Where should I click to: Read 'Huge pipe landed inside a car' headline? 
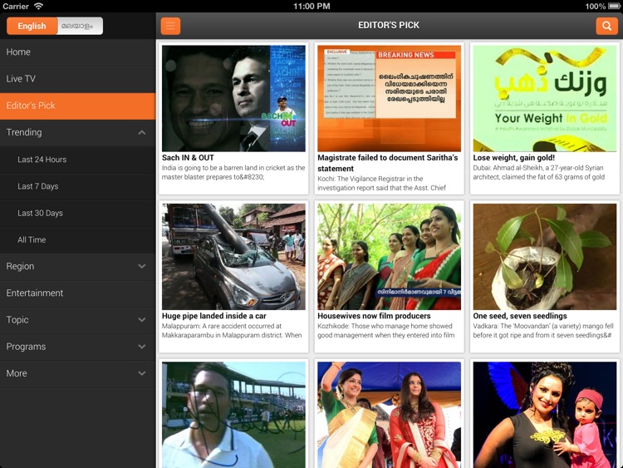pos(213,316)
